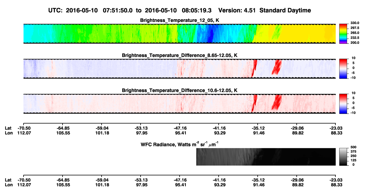This screenshot has width=373, height=191.
Task: Click the title "Brightness_Temperature_12_05, K"
Action: (x=180, y=20)
